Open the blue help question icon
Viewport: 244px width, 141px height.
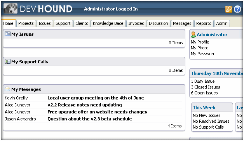tap(237, 9)
